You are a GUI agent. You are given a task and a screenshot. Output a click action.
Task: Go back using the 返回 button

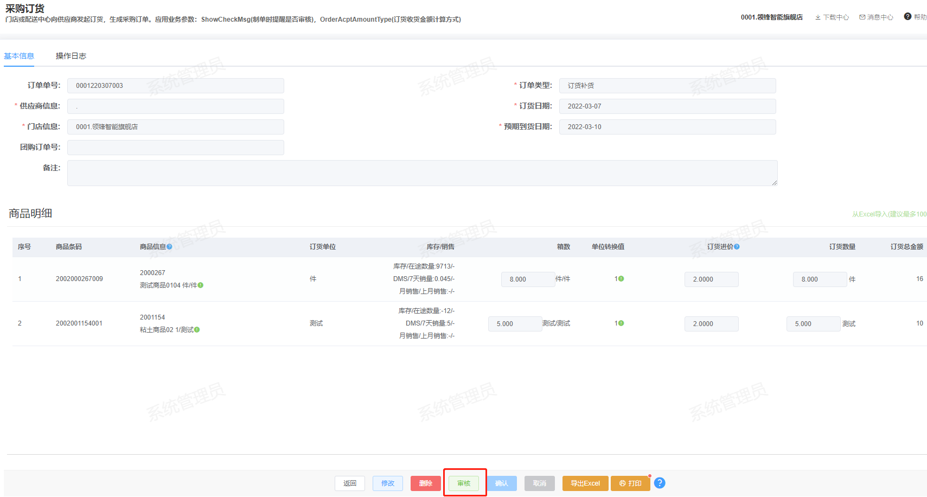click(349, 483)
